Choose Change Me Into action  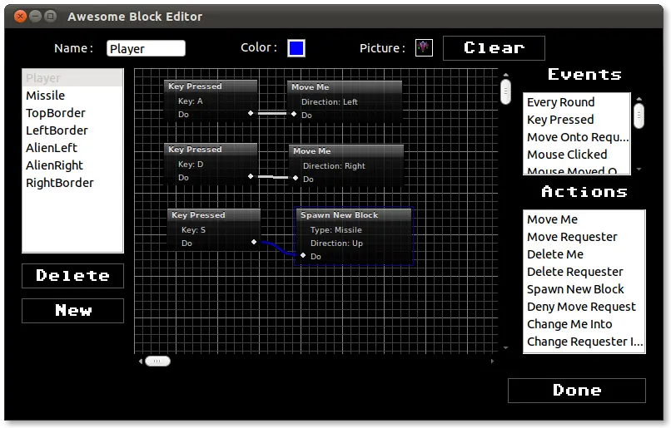pos(584,325)
